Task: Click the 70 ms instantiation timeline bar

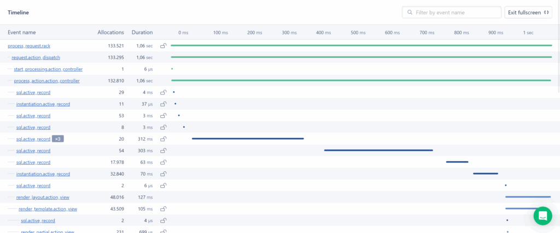Action: click(486, 174)
